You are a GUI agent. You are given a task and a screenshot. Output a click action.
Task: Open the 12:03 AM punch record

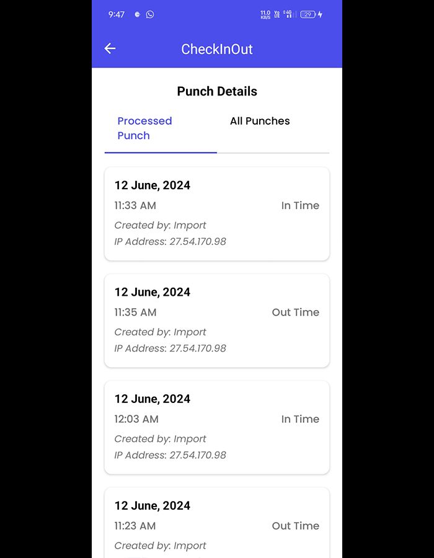216,427
